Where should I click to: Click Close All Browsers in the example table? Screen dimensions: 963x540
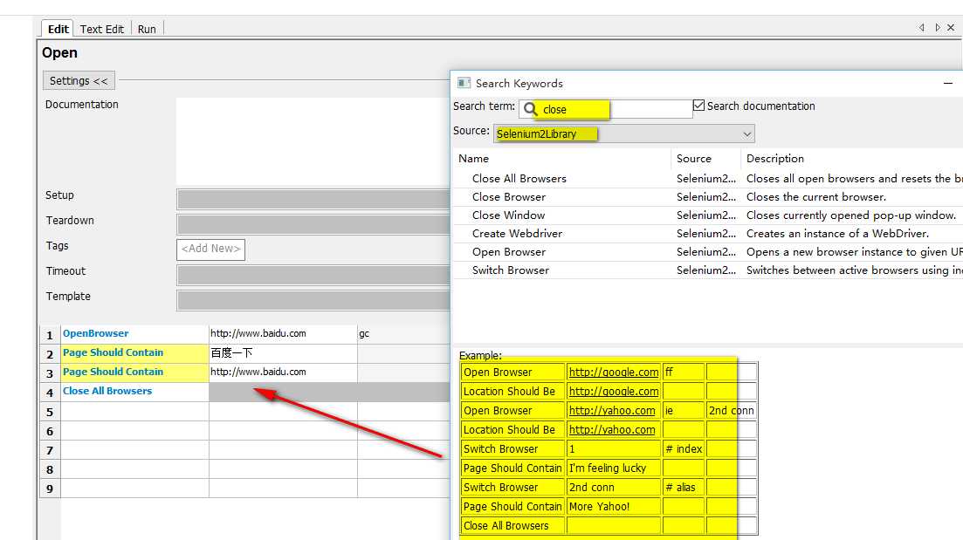[512, 526]
